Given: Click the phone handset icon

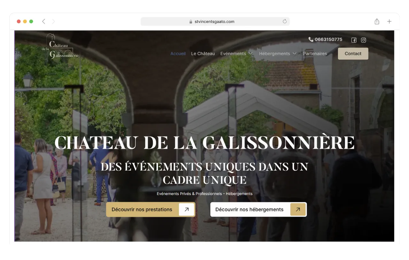Looking at the screenshot, I should pyautogui.click(x=311, y=39).
